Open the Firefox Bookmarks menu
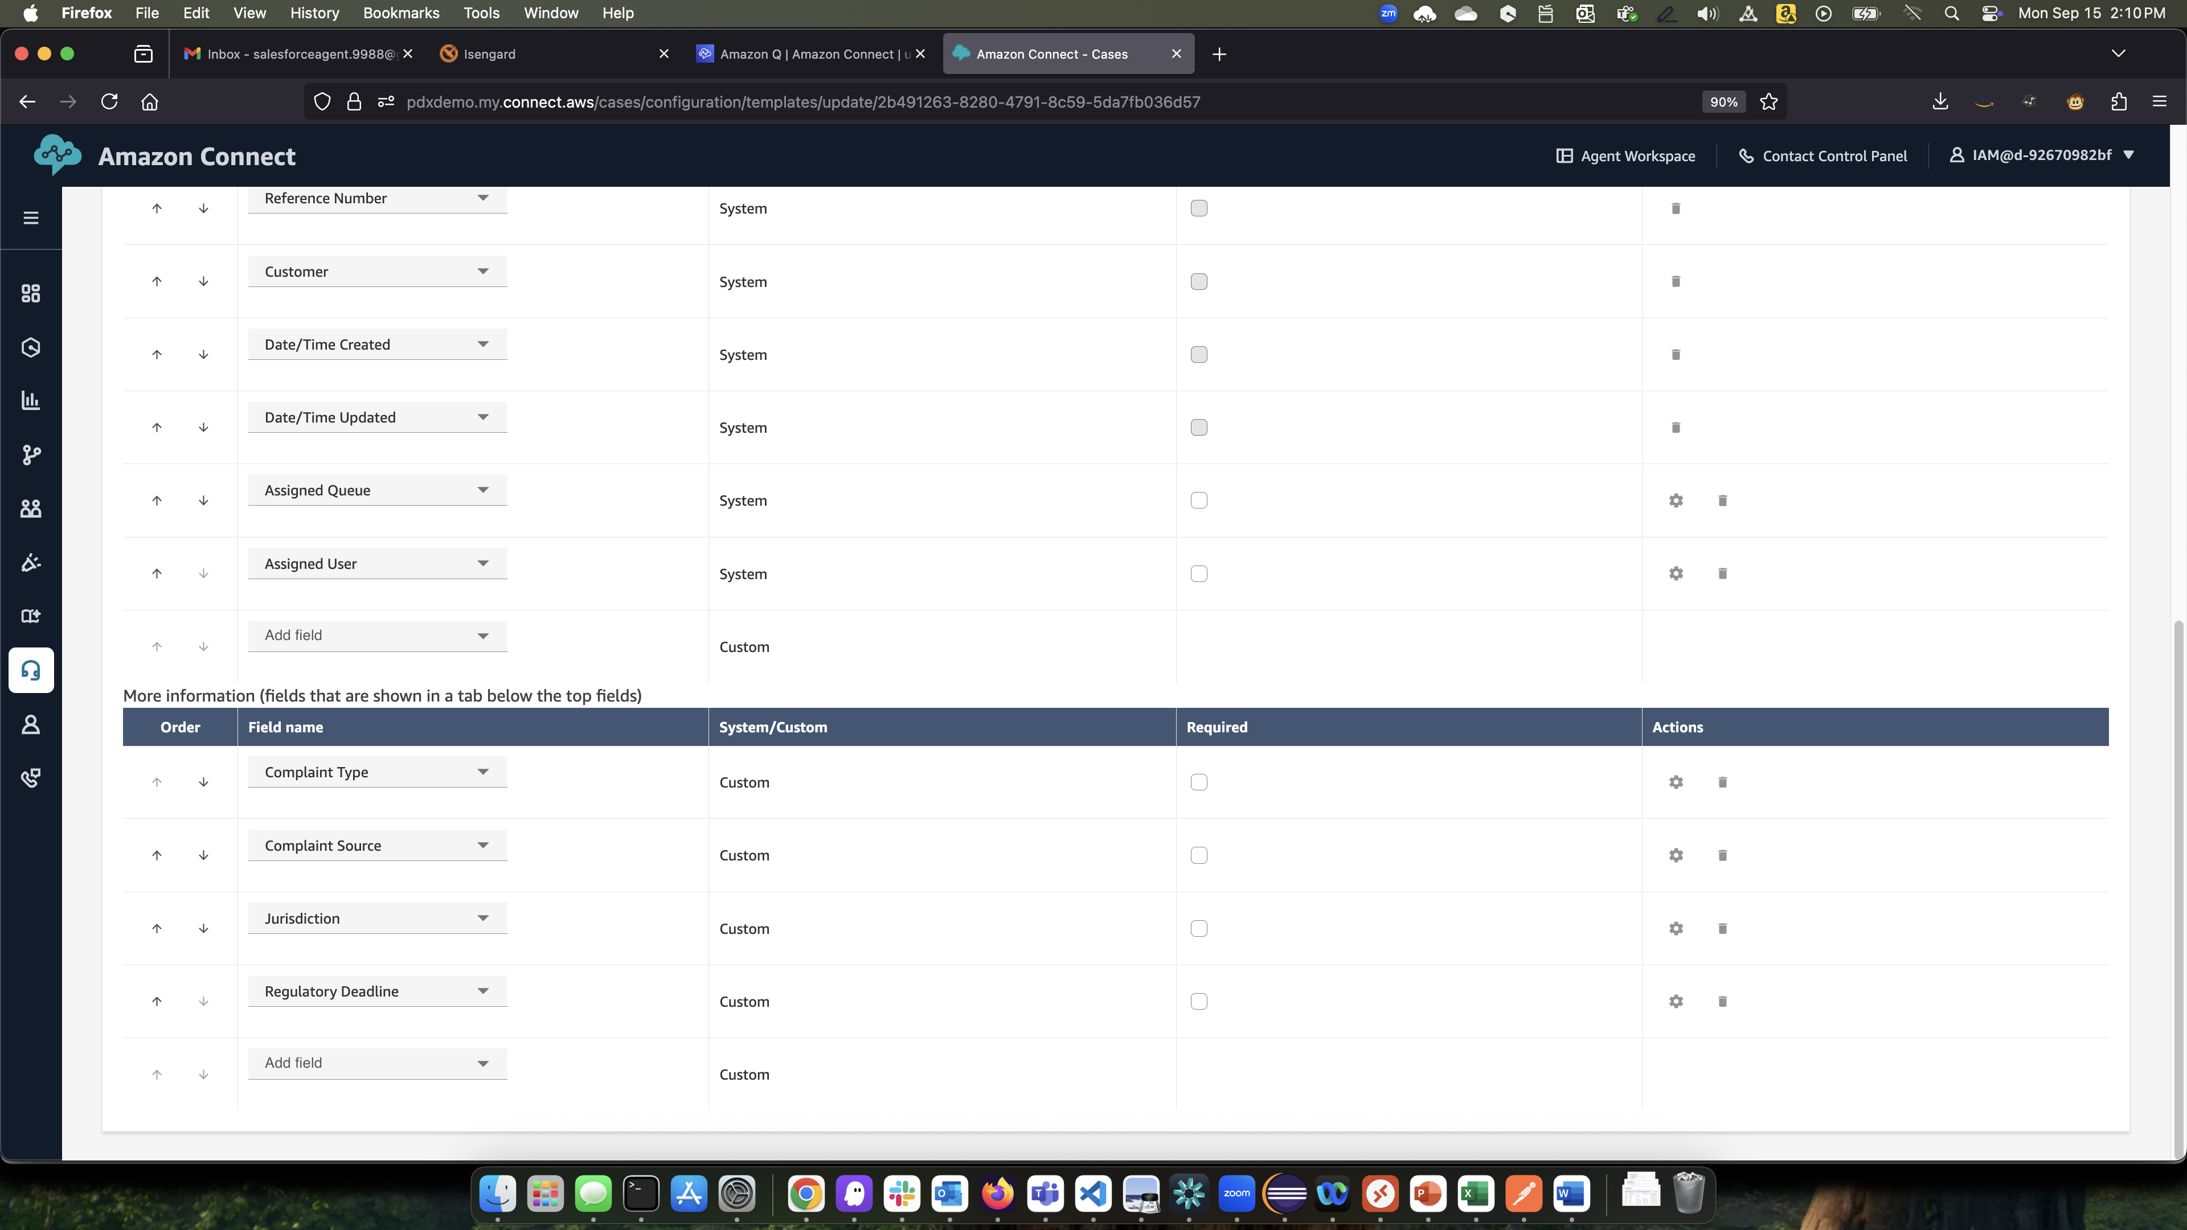 pyautogui.click(x=401, y=13)
